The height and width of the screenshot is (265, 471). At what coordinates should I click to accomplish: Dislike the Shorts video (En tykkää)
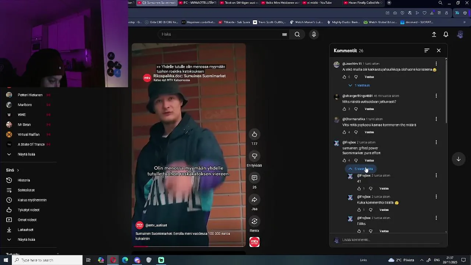click(254, 156)
